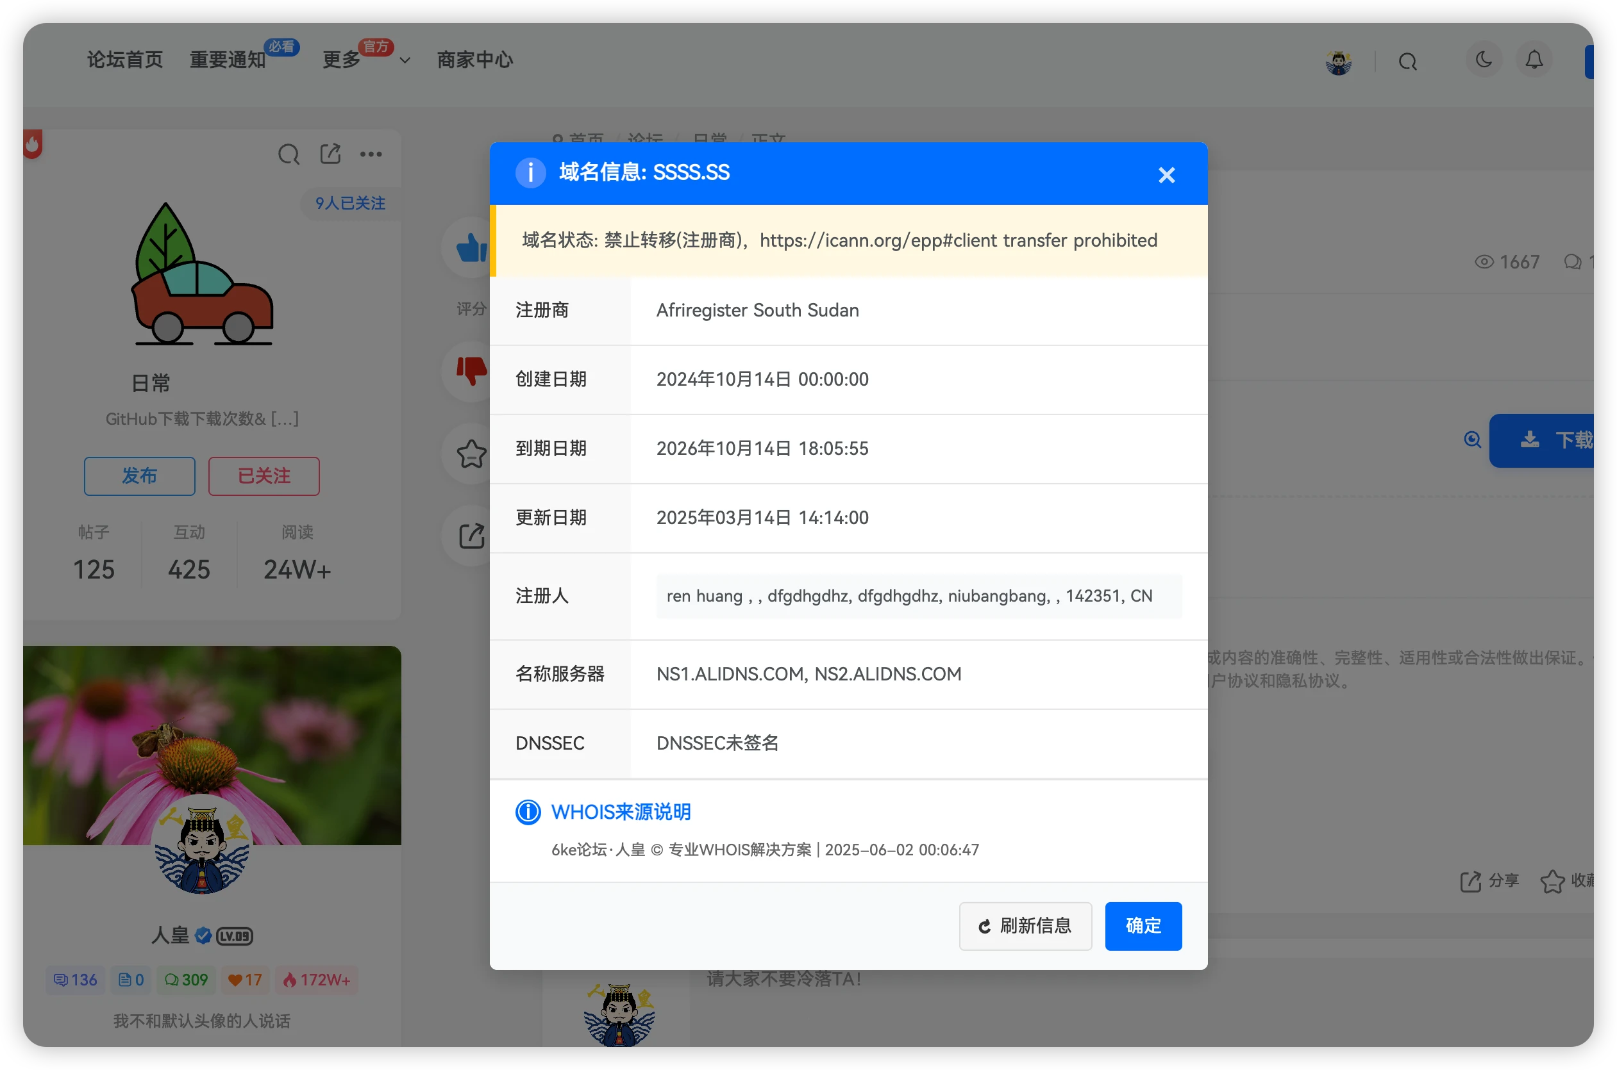Click the WHOIS来源说明 info link
Image resolution: width=1617 pixels, height=1070 pixels.
pos(620,811)
